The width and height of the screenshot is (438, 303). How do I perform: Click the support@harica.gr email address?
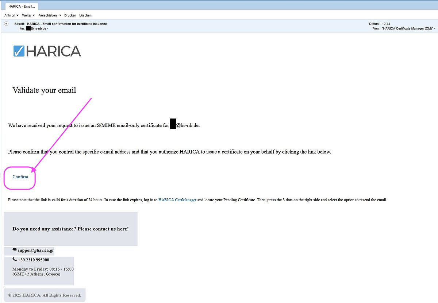(36, 250)
